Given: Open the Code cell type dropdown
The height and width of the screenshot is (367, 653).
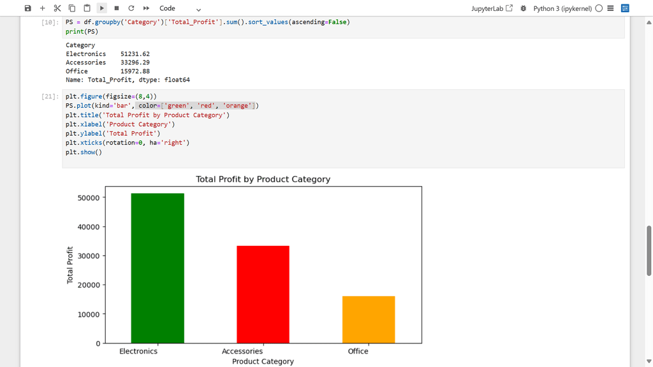Looking at the screenshot, I should [x=180, y=8].
